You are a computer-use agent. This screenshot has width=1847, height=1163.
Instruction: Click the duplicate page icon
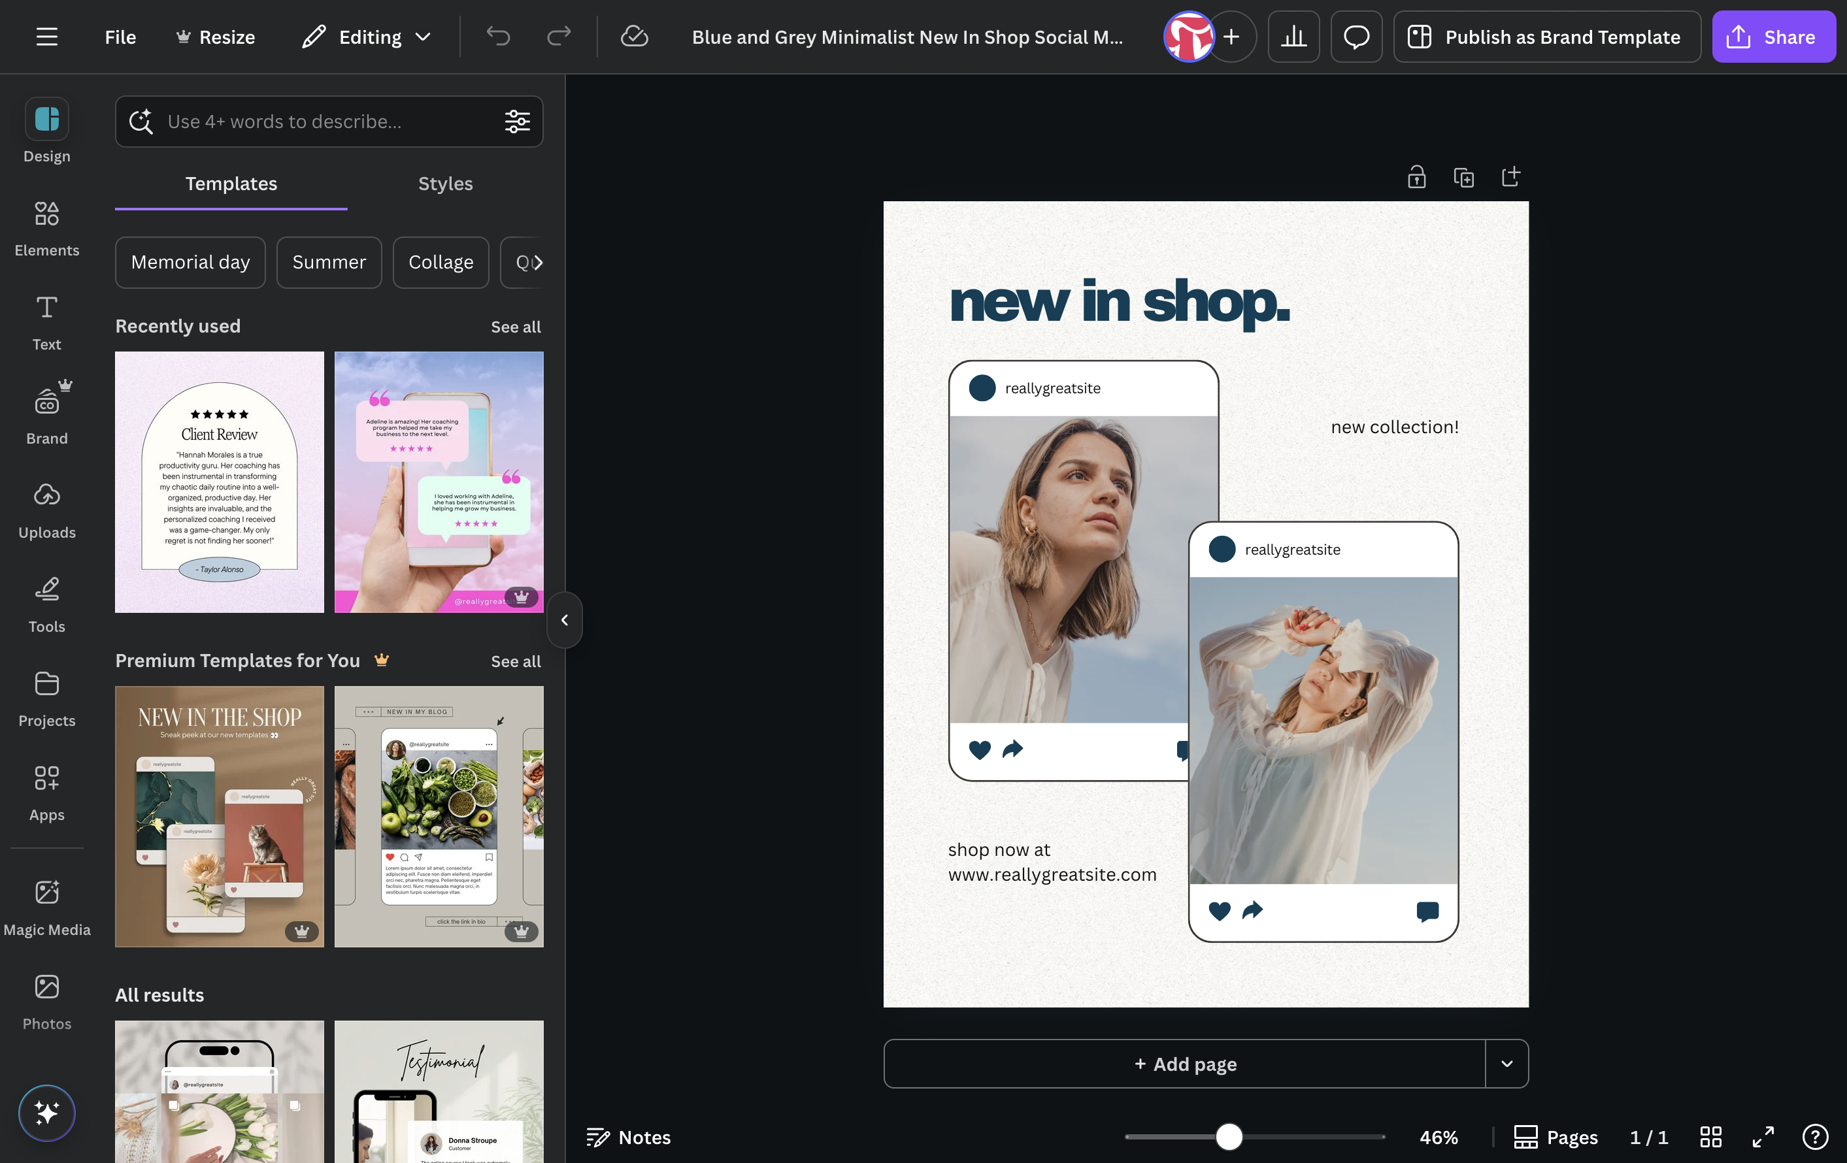click(1463, 177)
